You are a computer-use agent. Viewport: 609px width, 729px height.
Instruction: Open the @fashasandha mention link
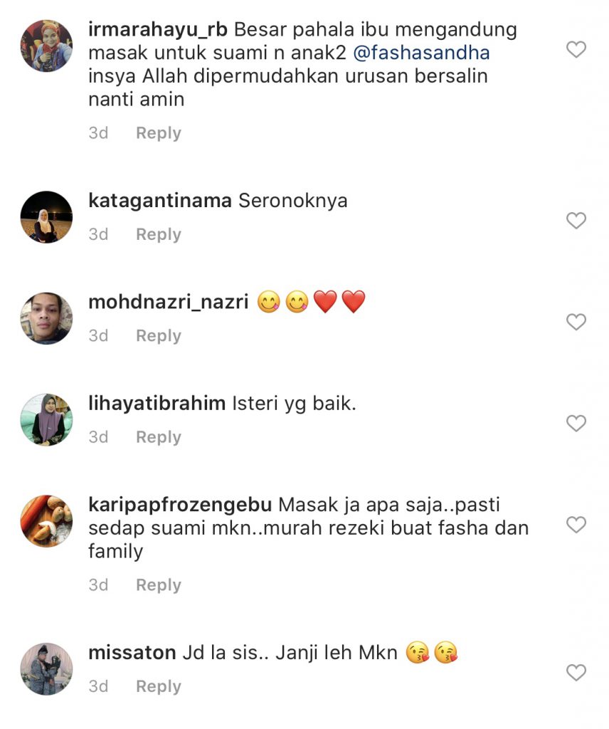click(421, 53)
